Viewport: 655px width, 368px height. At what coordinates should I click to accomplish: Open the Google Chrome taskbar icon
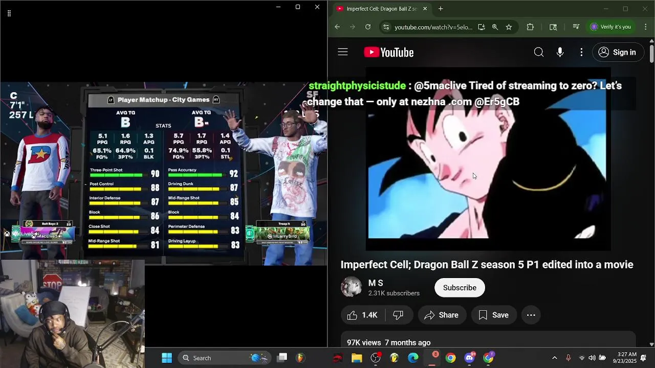coord(450,358)
